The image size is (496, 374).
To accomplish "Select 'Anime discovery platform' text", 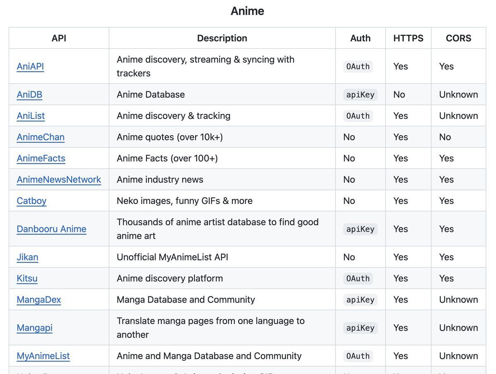I will click(169, 279).
